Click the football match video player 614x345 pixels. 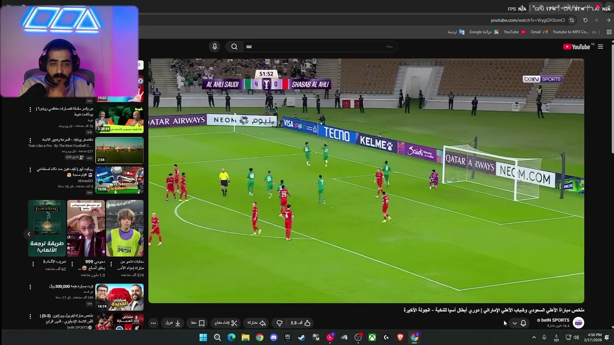pos(366,181)
